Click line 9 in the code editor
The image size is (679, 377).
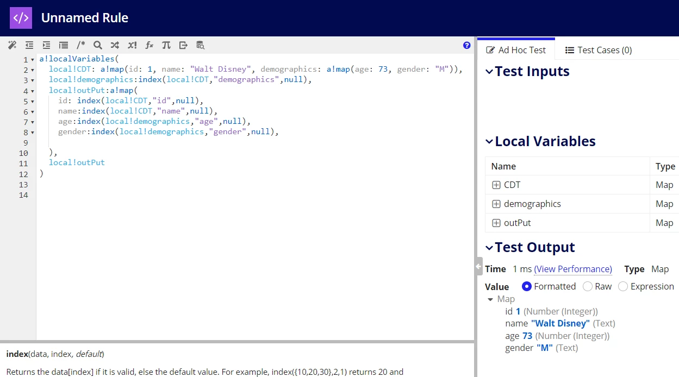pos(255,142)
